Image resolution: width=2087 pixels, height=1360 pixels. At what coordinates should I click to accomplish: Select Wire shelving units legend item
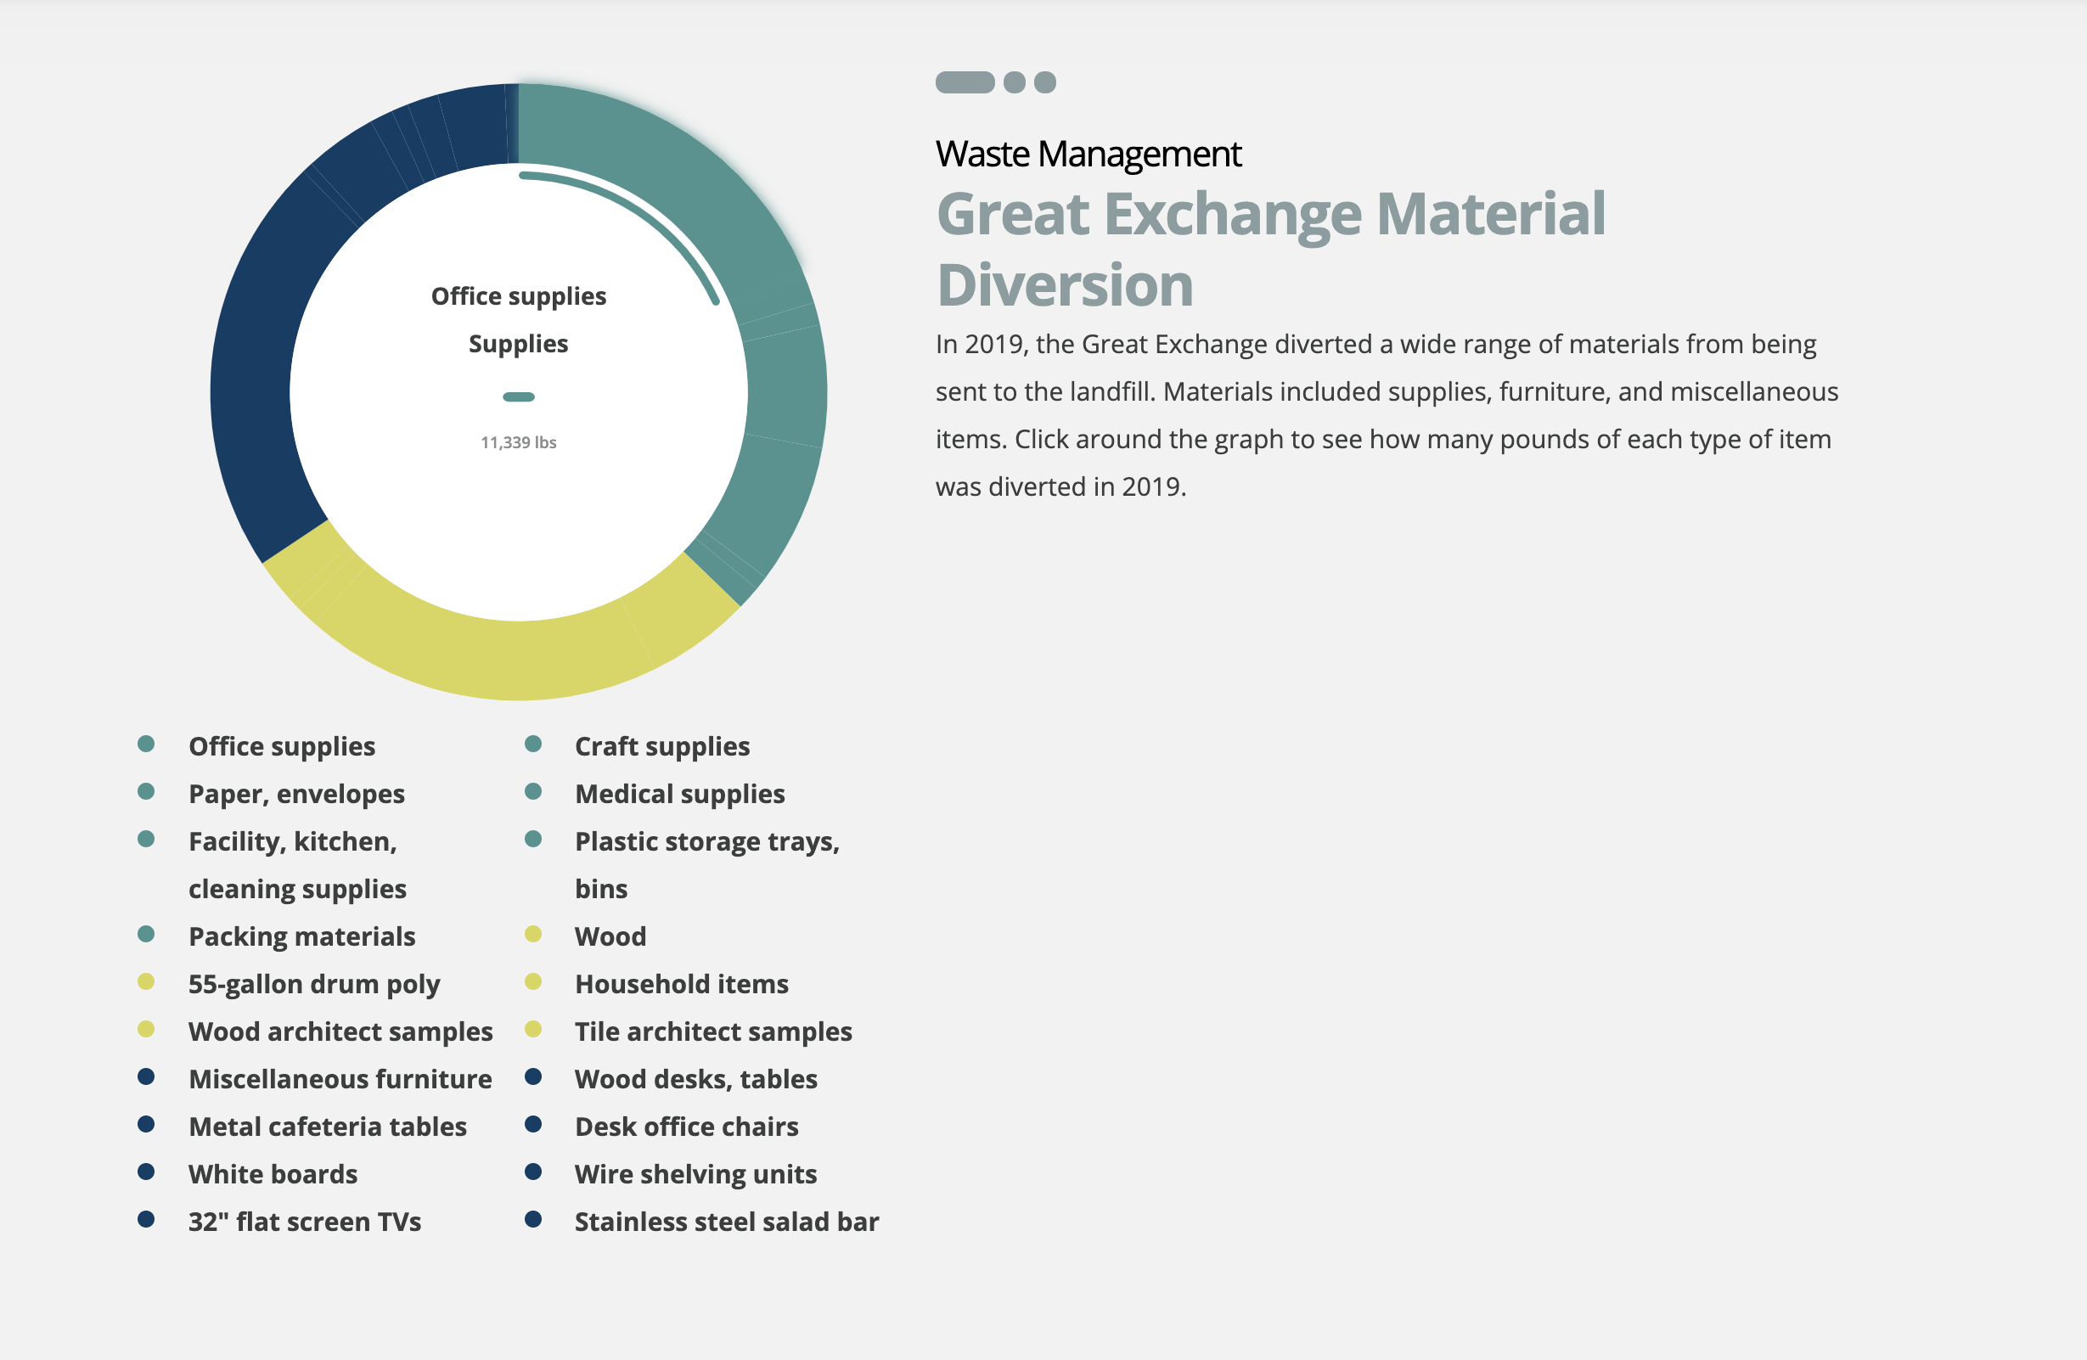tap(695, 1174)
